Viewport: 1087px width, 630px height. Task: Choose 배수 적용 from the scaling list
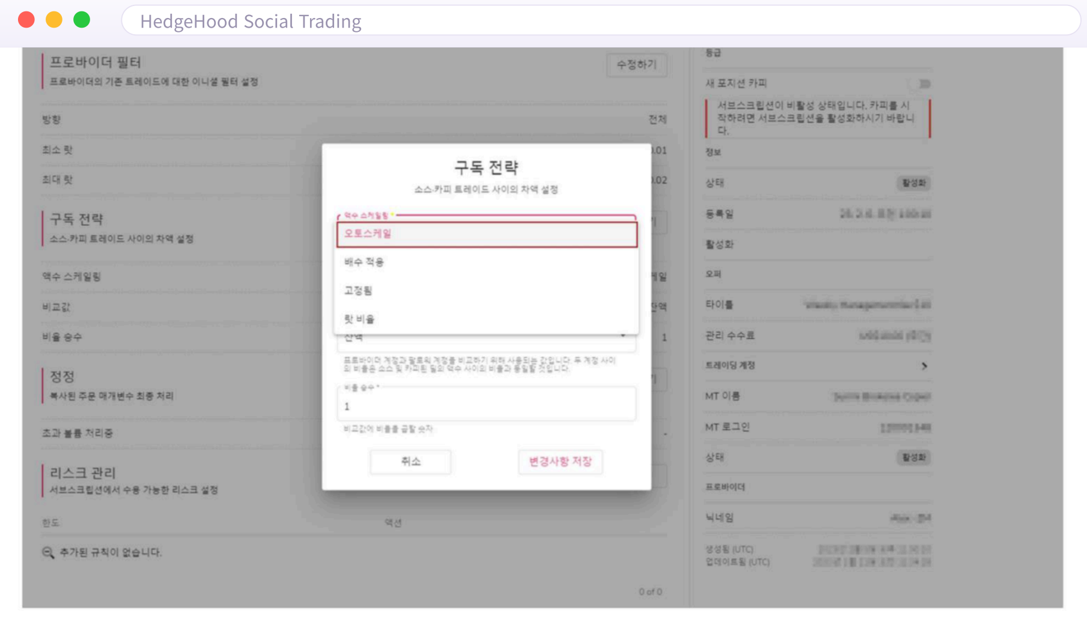[487, 262]
